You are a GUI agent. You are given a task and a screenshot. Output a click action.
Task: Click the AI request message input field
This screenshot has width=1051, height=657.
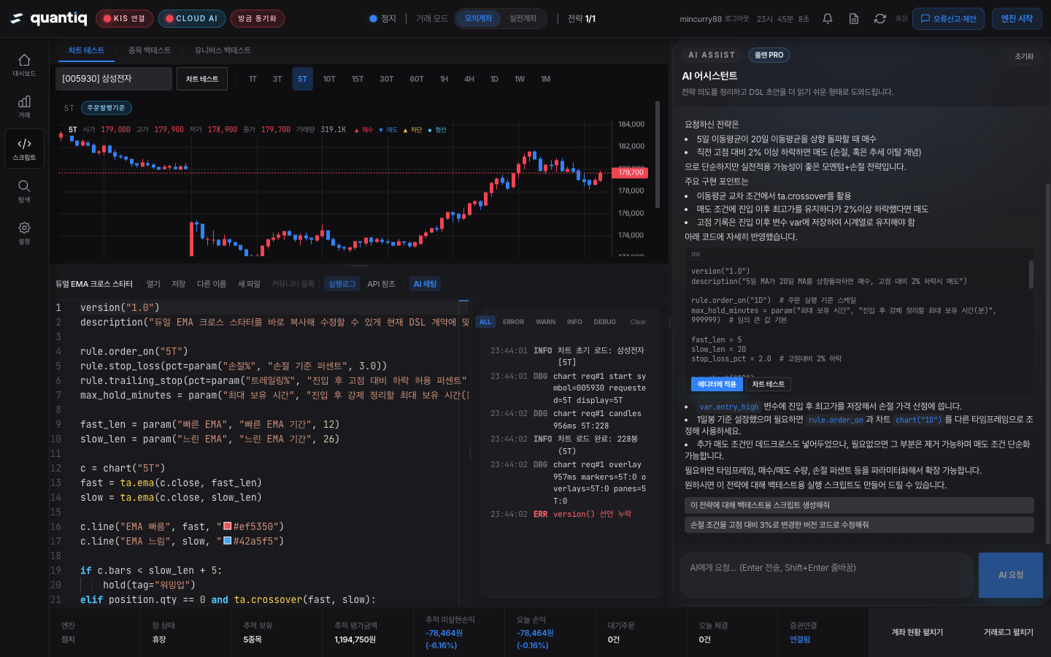825,575
